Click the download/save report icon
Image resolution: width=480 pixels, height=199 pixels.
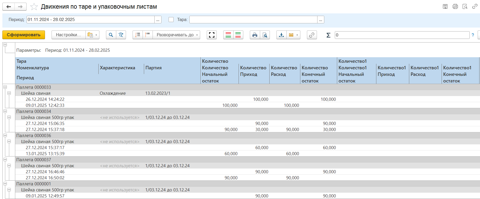click(x=281, y=35)
